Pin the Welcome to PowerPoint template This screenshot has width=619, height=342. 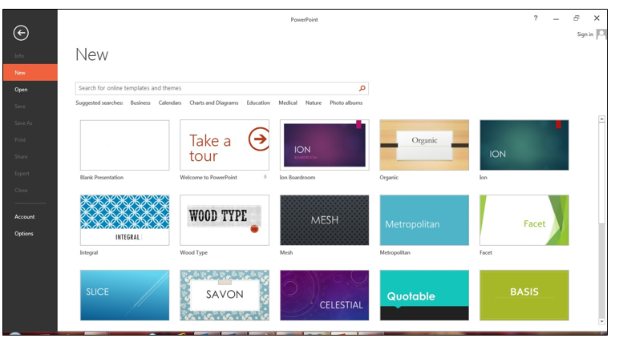[265, 177]
